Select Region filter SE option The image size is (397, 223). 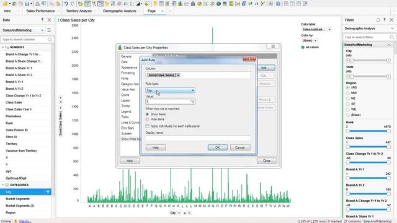348,104
